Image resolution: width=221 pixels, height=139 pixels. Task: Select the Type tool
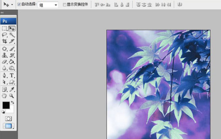[12, 75]
